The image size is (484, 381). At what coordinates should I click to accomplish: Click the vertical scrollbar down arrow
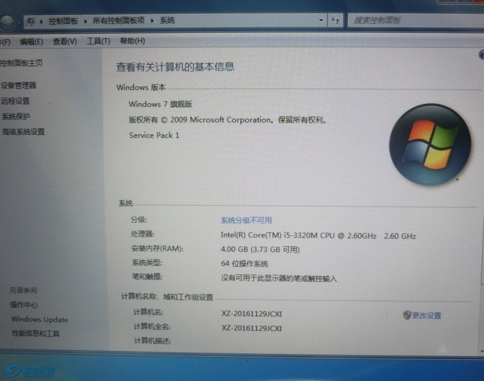click(482, 351)
